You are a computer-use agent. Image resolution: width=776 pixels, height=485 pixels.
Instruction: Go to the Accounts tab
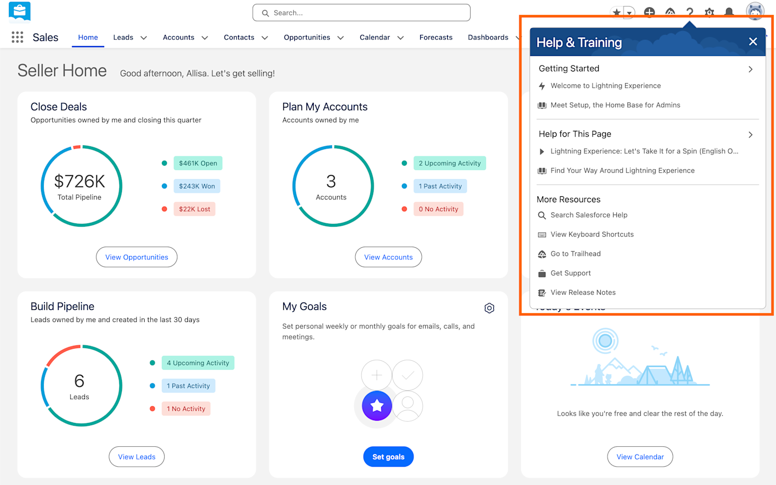tap(178, 37)
